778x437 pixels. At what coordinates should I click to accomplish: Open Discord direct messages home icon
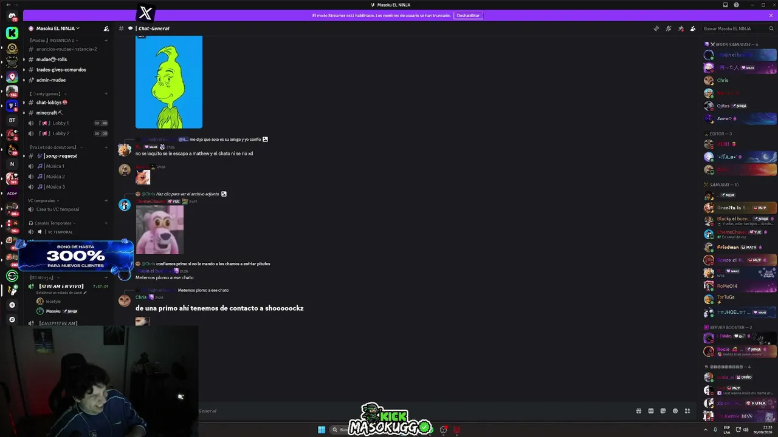coord(12,16)
